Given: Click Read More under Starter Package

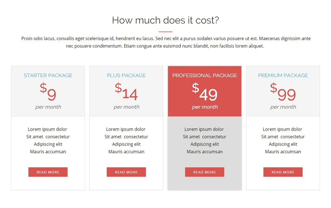Looking at the screenshot, I should coord(48,172).
